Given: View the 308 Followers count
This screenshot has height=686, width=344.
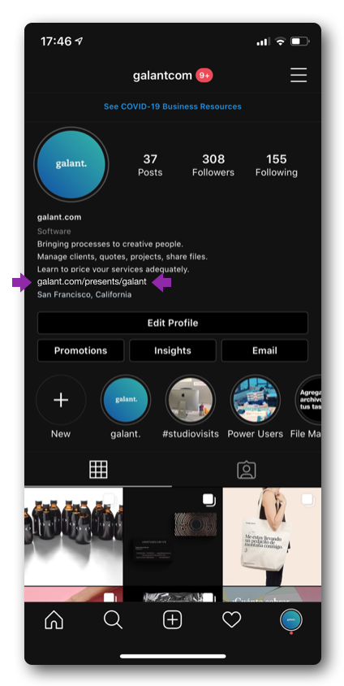Looking at the screenshot, I should (213, 165).
